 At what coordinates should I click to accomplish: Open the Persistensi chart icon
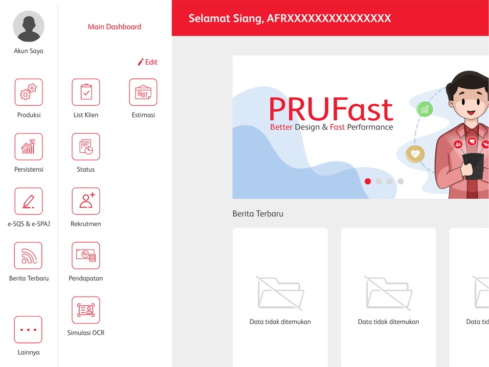29,147
